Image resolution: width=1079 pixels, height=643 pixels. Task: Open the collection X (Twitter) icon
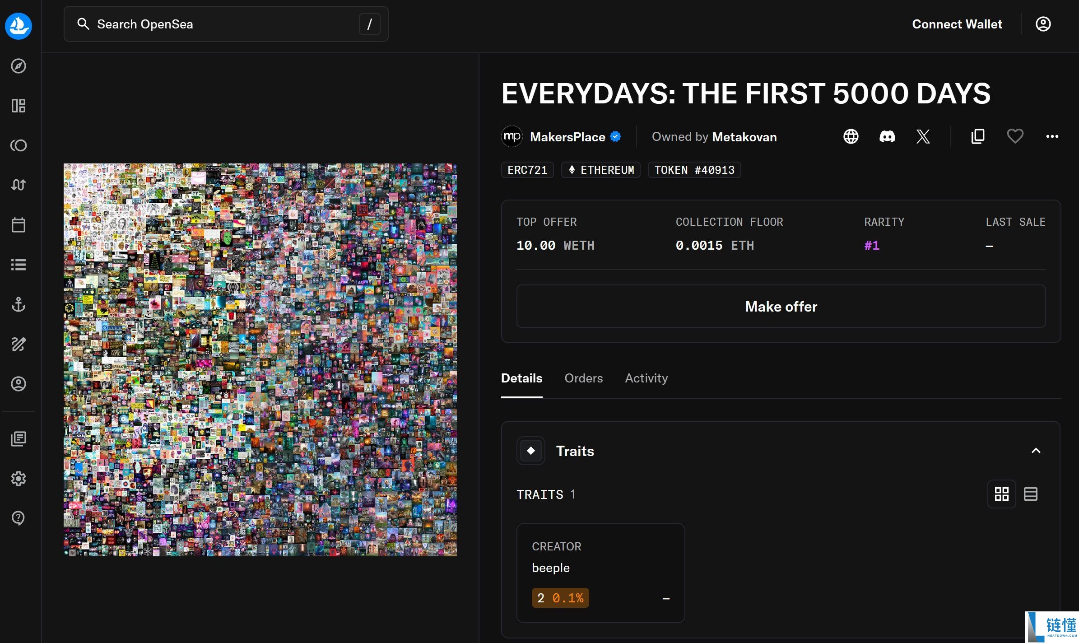[x=923, y=136]
